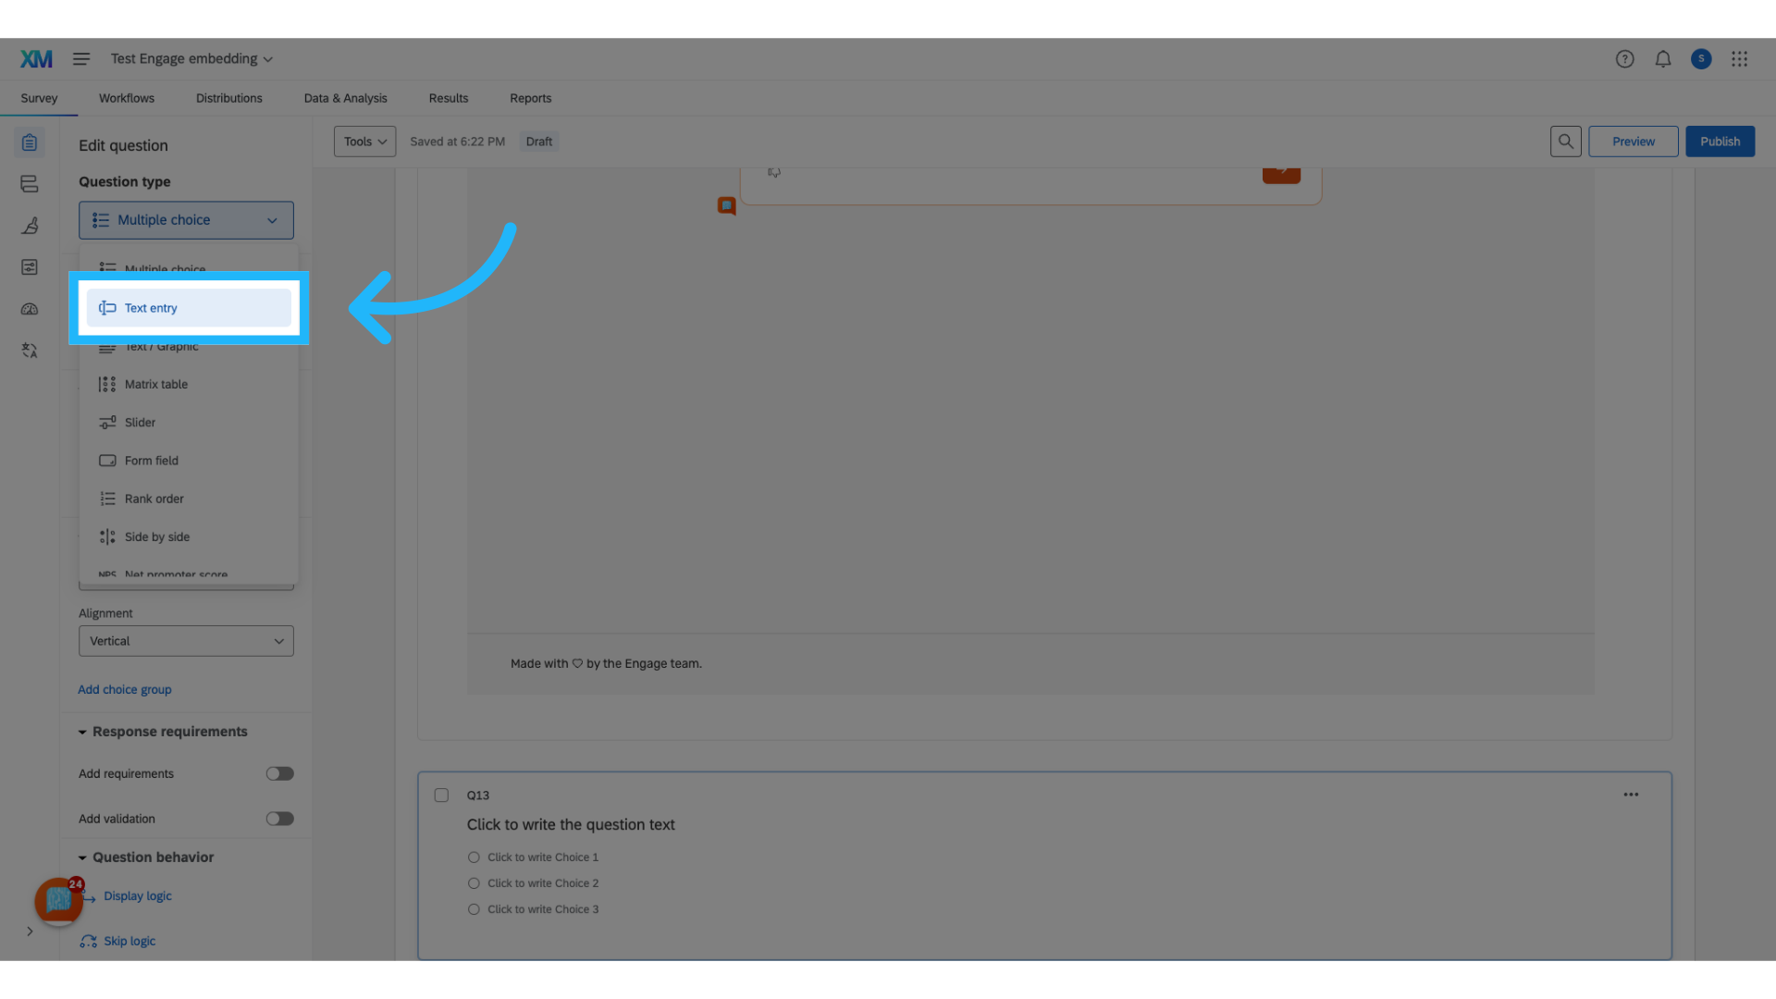Choose Matrix table question type

point(189,385)
